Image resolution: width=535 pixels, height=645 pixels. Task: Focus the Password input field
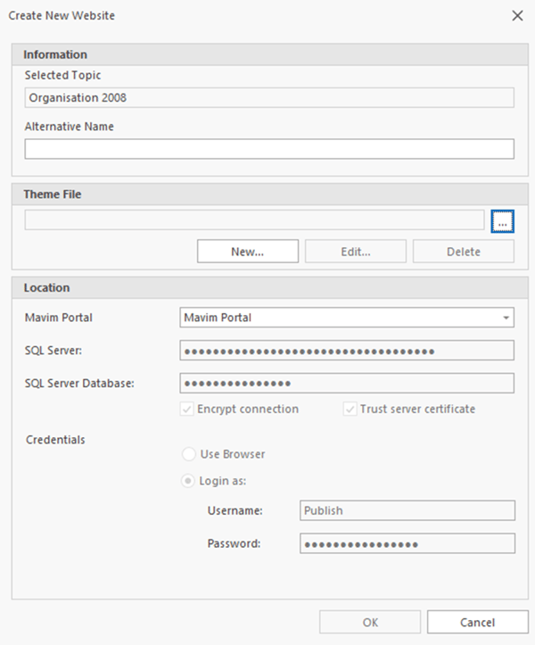point(407,544)
